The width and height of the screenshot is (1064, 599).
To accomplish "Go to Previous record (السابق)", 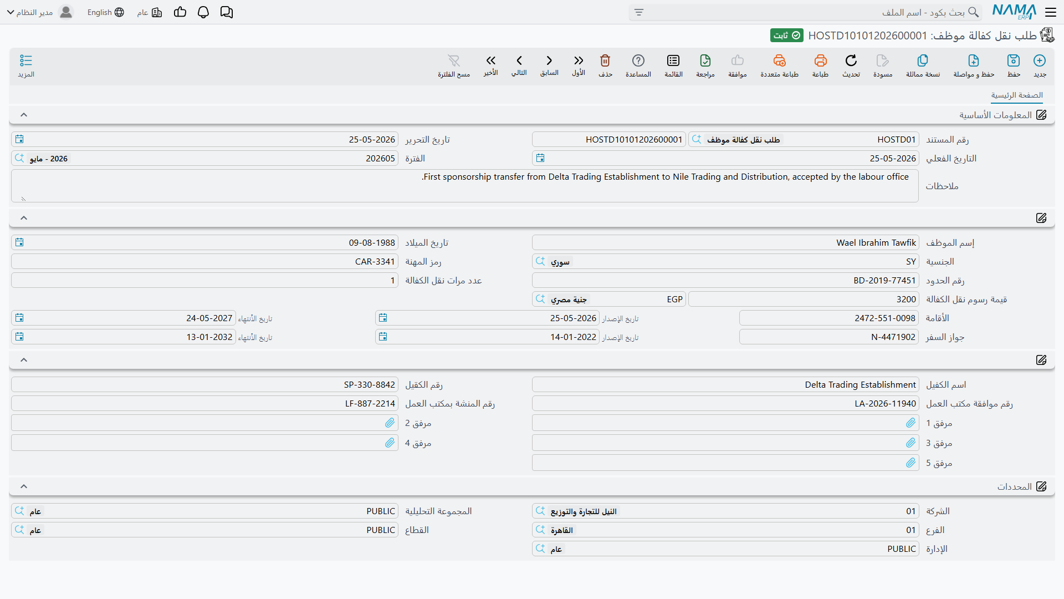I will [x=549, y=60].
